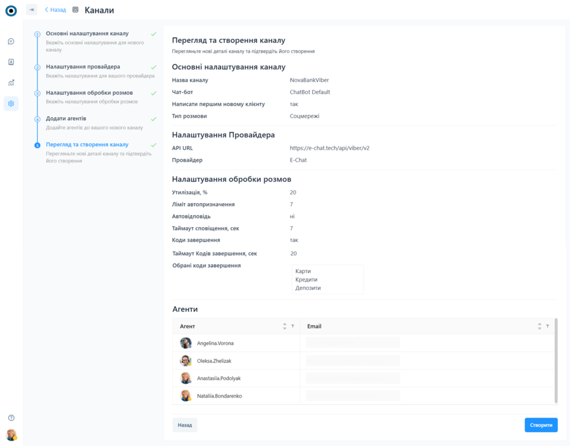Go to step Основні налаштування каналу
This screenshot has height=446, width=570.
pos(87,33)
